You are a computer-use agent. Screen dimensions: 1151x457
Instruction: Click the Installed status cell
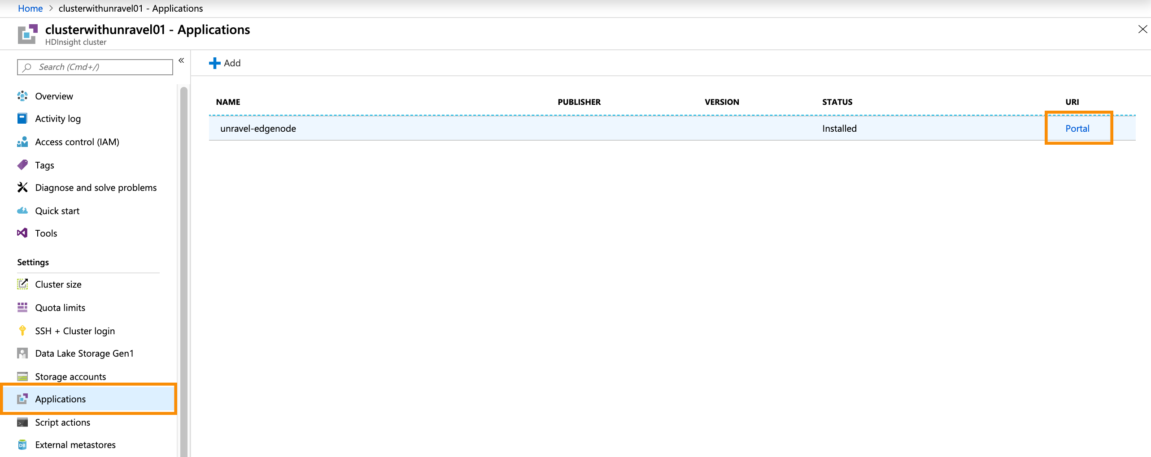[x=839, y=129]
